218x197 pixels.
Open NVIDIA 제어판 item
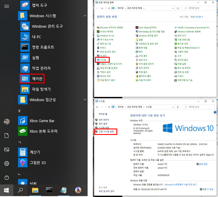tap(105, 31)
